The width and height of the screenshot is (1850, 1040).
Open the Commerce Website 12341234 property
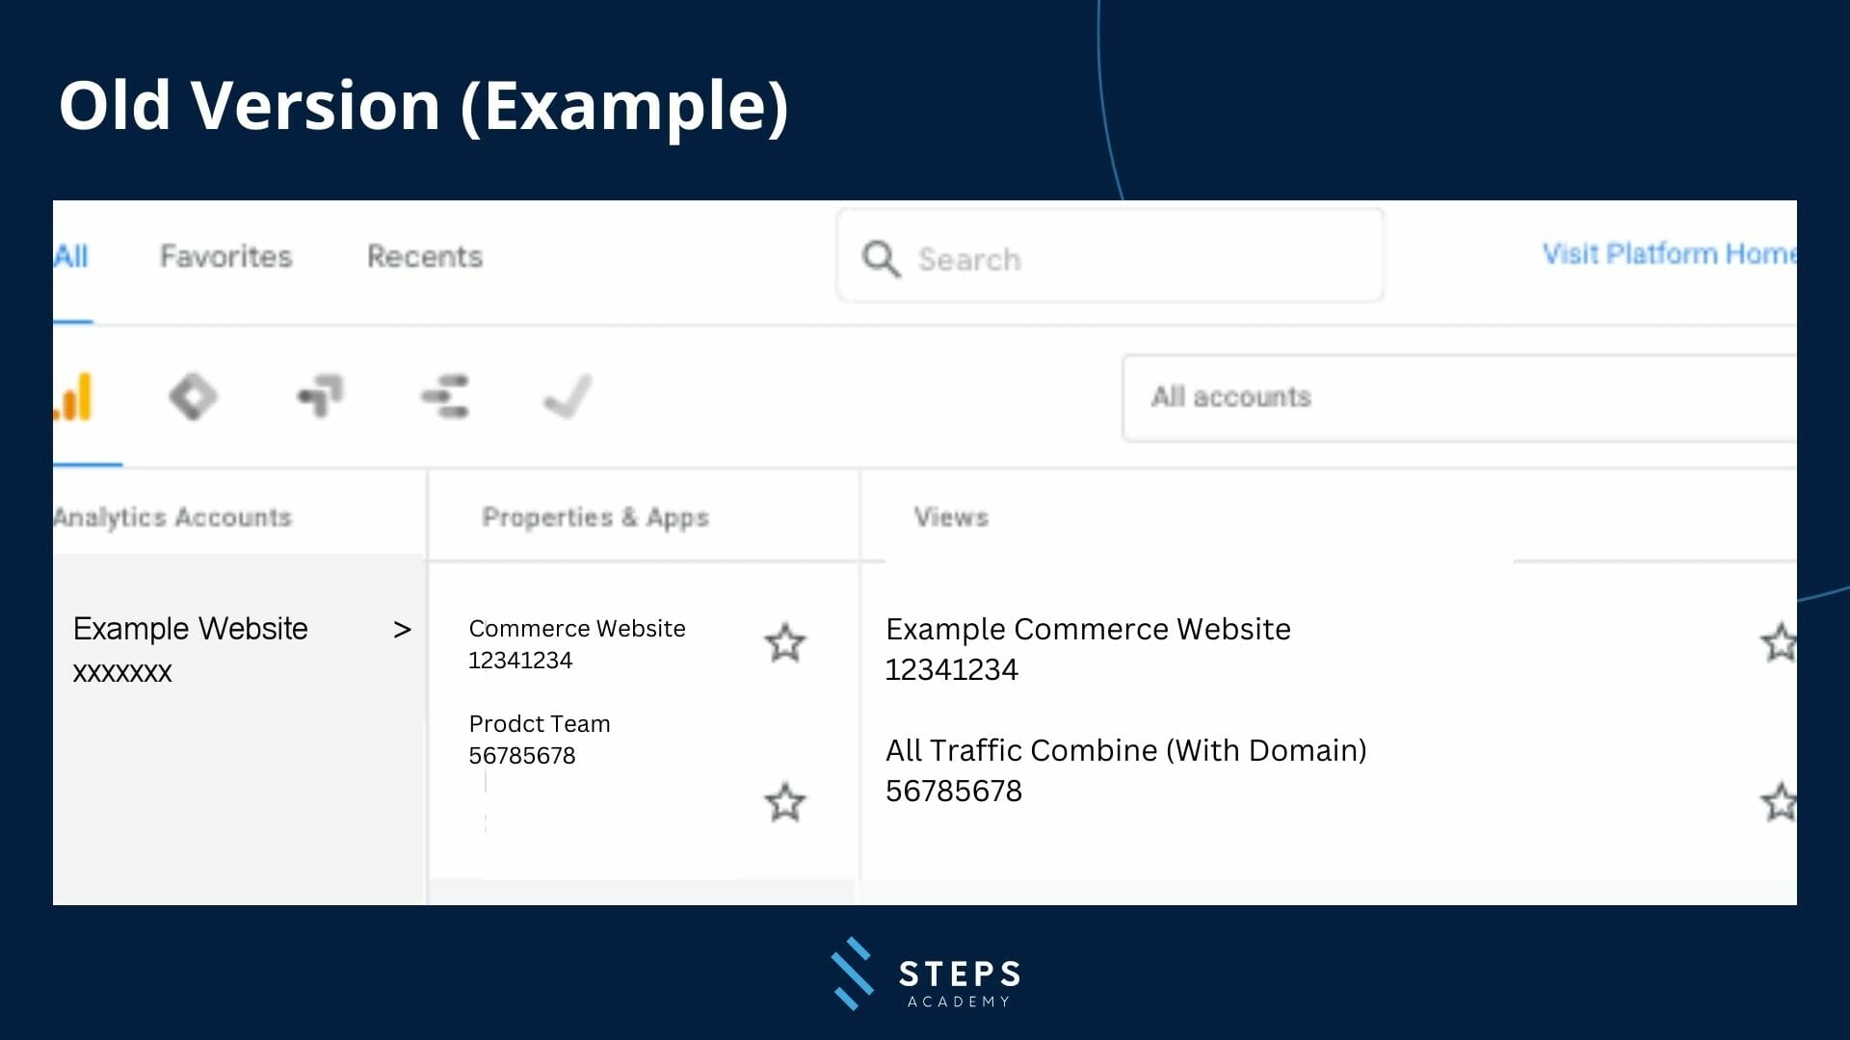click(x=576, y=643)
